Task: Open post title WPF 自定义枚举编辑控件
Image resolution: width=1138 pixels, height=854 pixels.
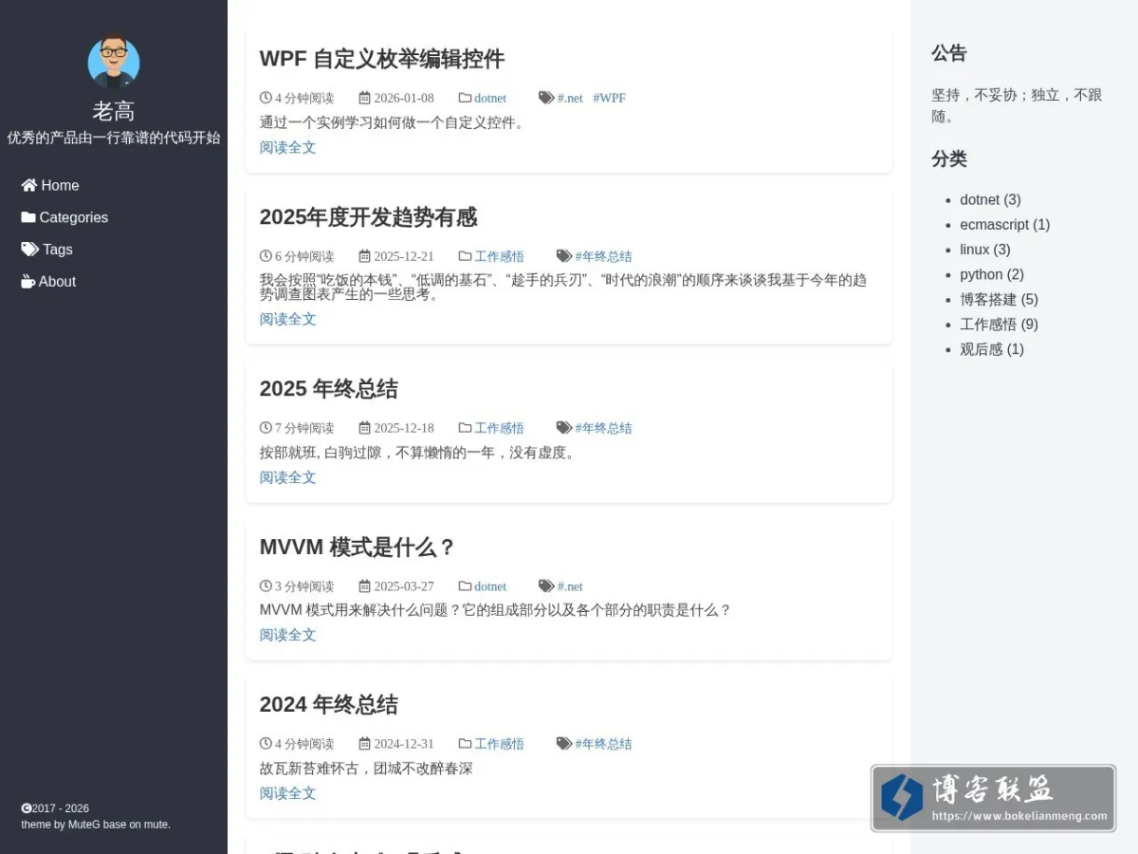Action: (x=381, y=59)
